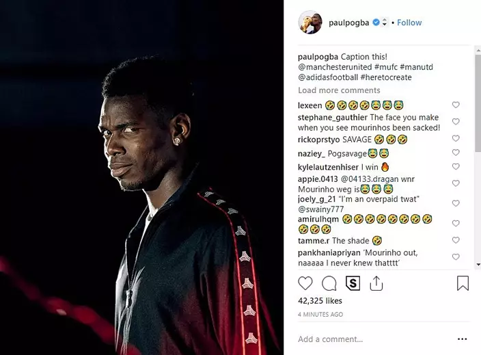Open the comment speech bubble icon
The image size is (481, 355).
coord(329,283)
